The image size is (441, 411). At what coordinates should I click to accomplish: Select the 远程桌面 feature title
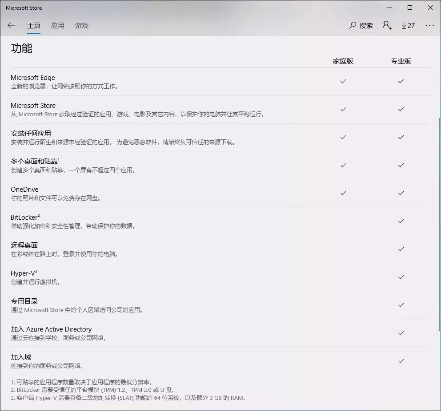pyautogui.click(x=24, y=245)
